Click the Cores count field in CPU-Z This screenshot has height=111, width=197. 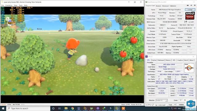click(x=181, y=100)
